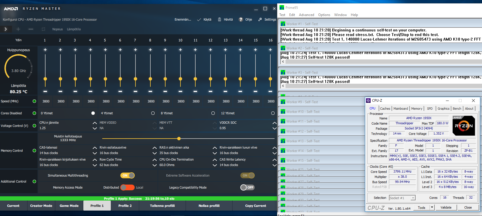Select the 12 Ytimet radio option
This screenshot has width=482, height=216.
click(273, 113)
